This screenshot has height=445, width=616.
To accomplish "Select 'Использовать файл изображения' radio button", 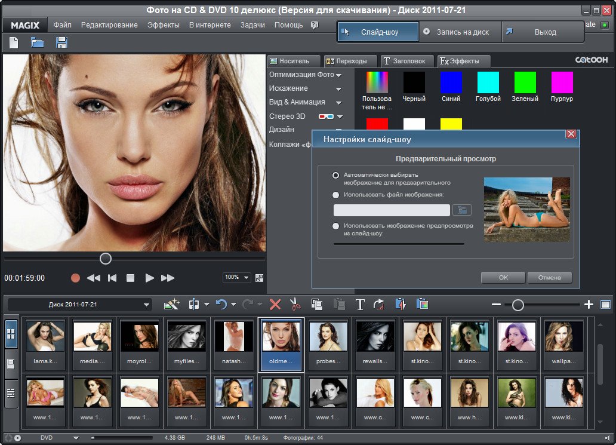I will (336, 195).
